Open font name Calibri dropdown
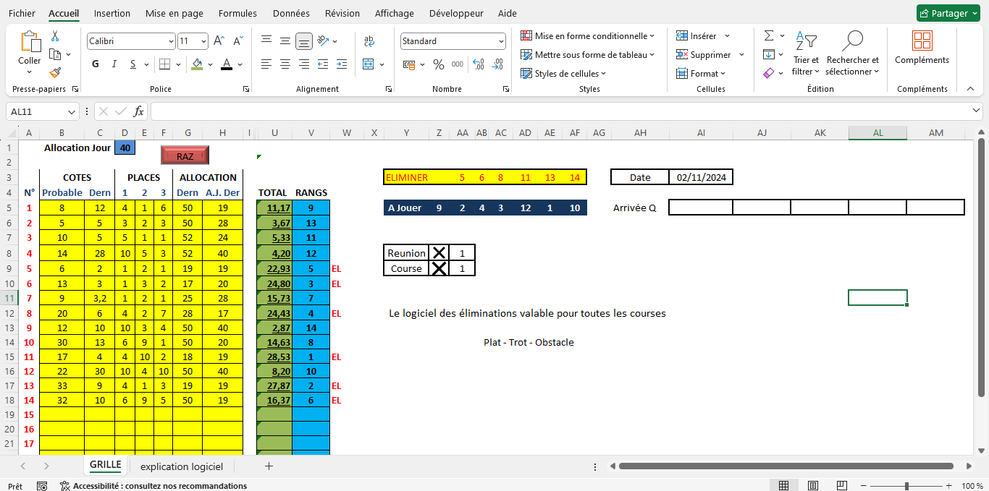 [171, 41]
